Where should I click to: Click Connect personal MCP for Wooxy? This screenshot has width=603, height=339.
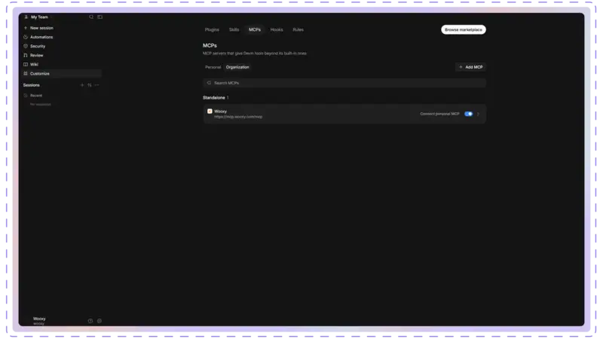point(439,114)
